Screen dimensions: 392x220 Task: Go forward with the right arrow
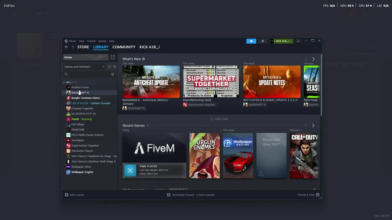coord(73,47)
